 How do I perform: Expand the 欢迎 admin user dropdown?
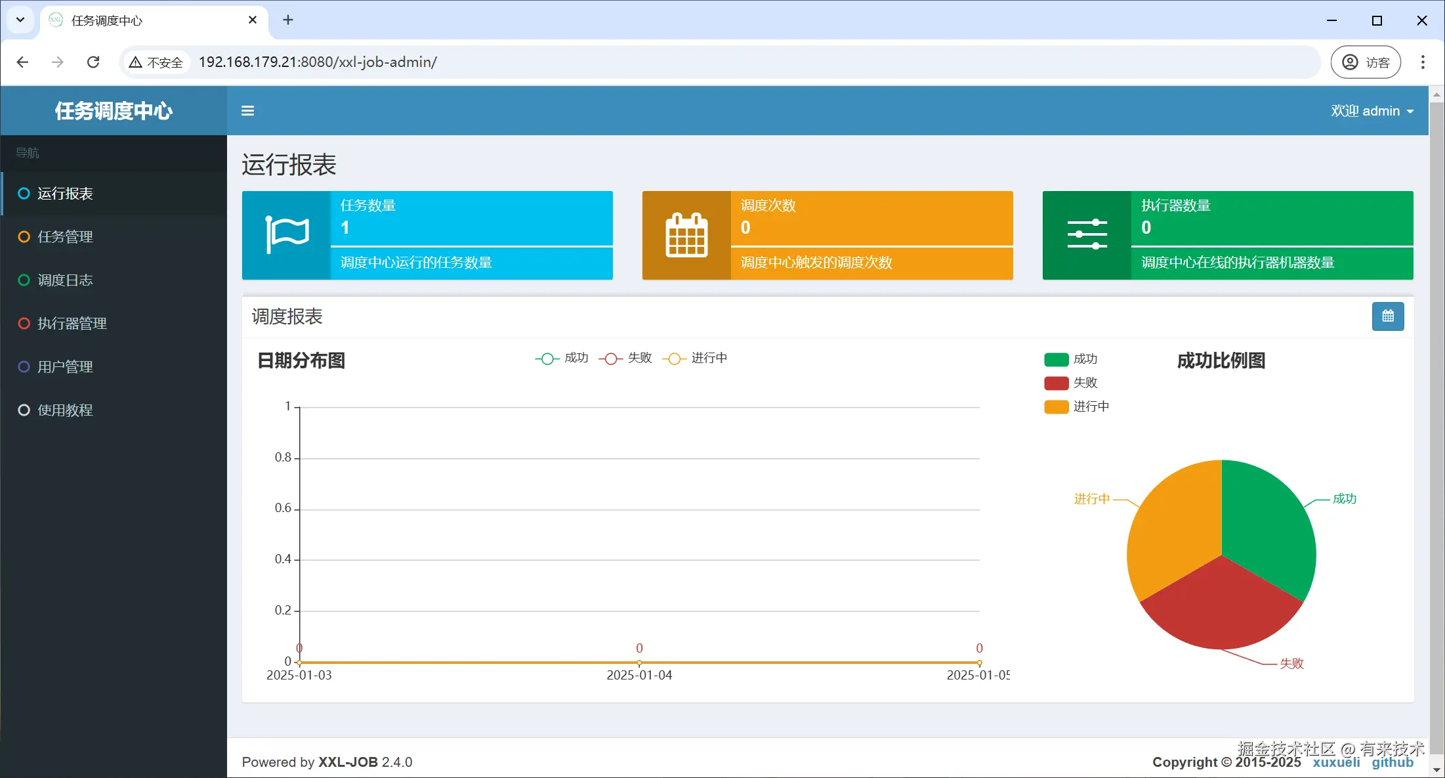pyautogui.click(x=1372, y=111)
